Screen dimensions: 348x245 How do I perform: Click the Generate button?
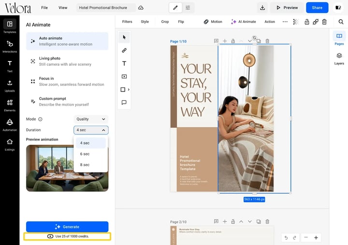(67, 227)
